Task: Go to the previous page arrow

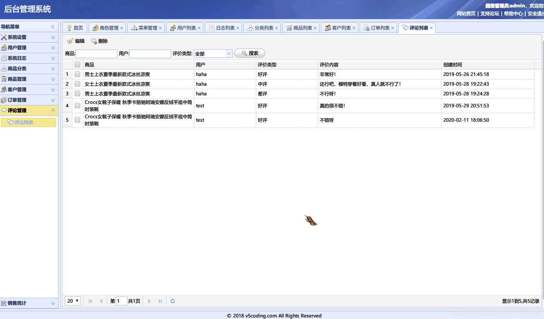Action: pos(101,301)
